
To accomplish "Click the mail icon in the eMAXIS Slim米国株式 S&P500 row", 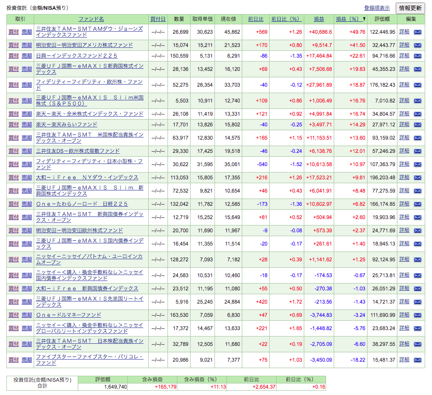I will click(417, 101).
